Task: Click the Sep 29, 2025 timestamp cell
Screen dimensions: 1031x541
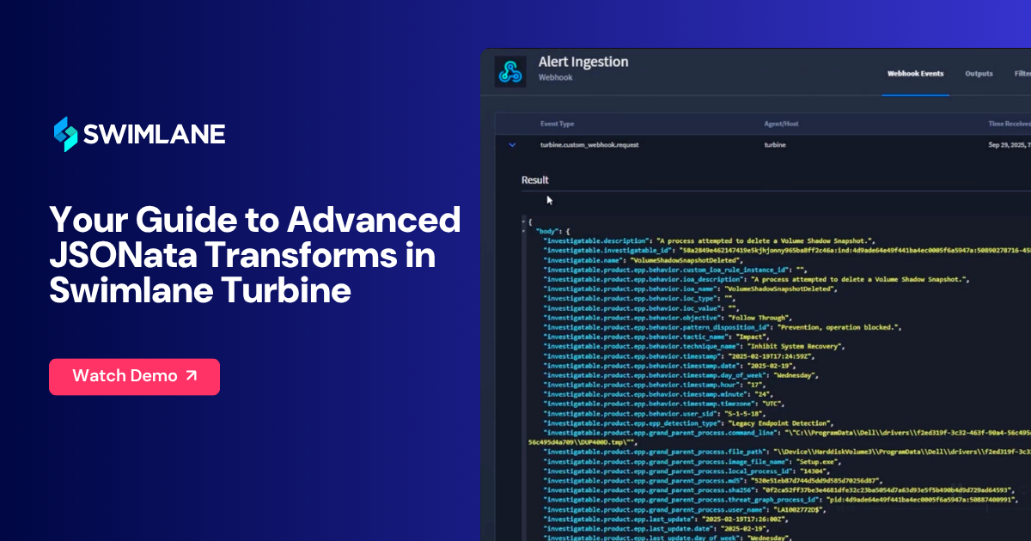Action: click(1009, 145)
